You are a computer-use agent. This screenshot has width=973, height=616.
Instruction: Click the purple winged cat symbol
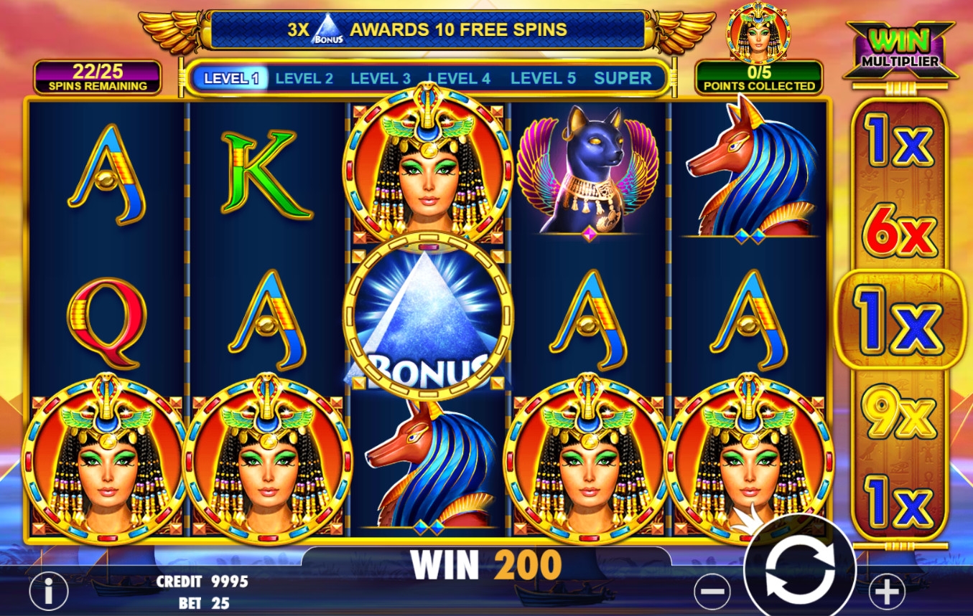[588, 171]
